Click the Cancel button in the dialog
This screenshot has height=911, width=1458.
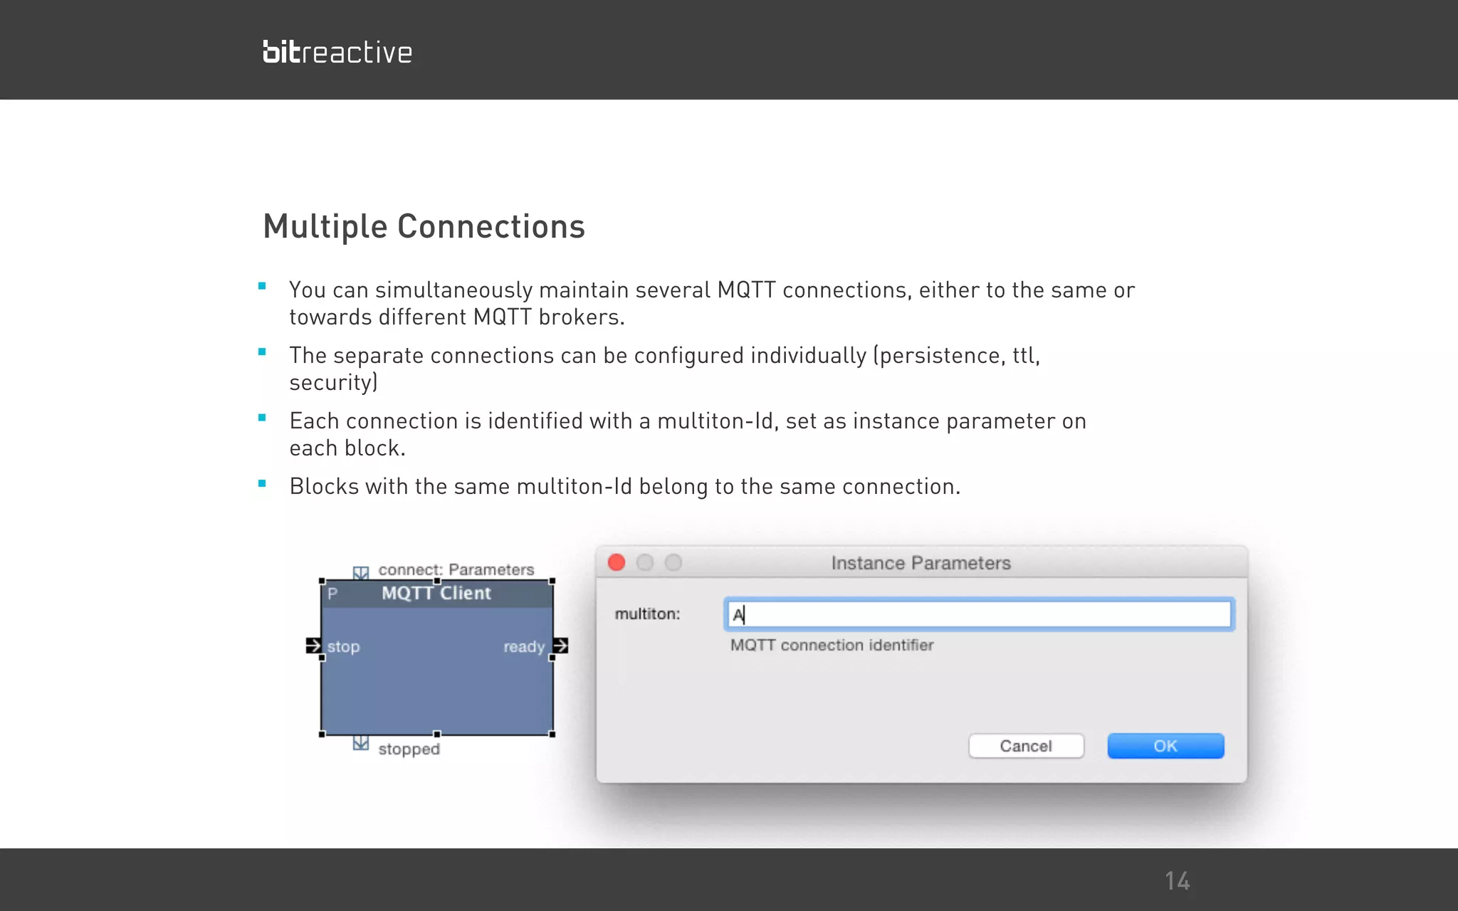[1026, 746]
